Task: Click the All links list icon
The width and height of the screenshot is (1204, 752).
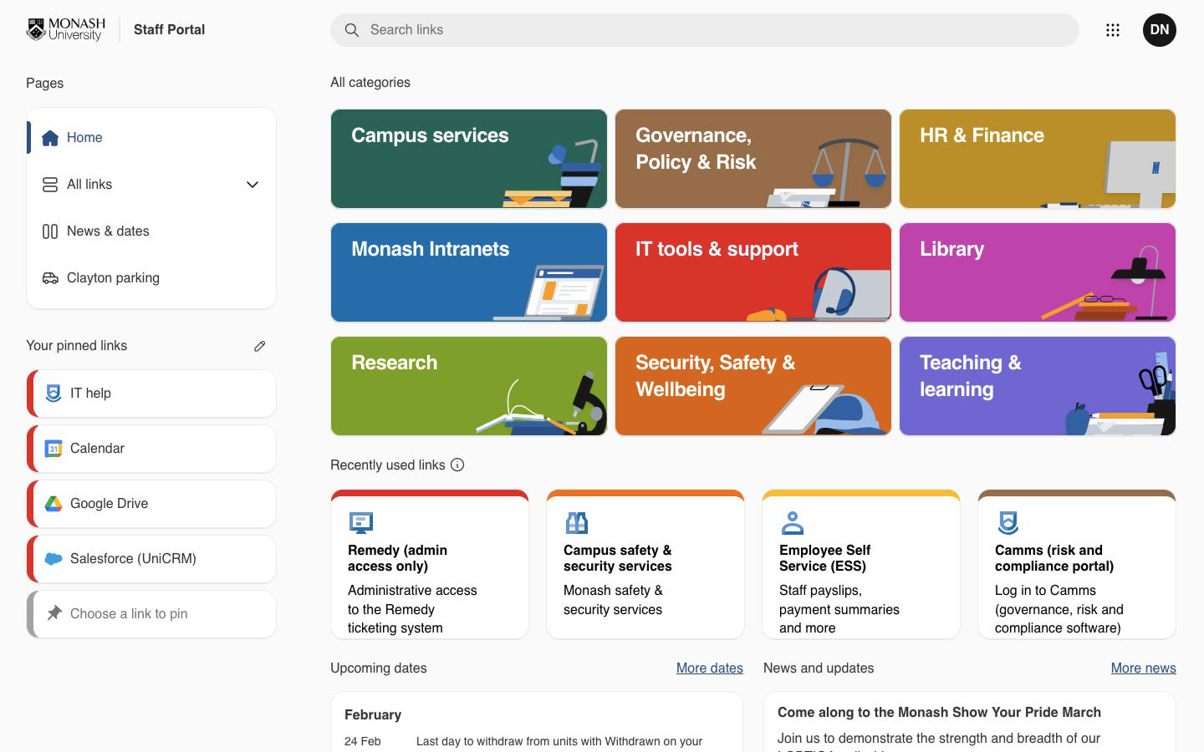Action: coord(50,185)
